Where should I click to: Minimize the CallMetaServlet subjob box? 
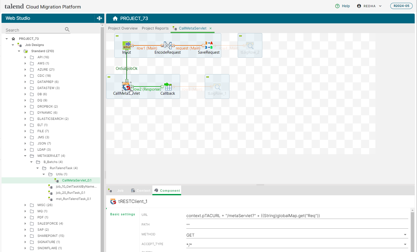click(x=109, y=77)
